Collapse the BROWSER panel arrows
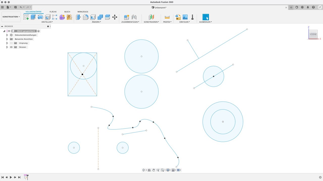 [2, 26]
